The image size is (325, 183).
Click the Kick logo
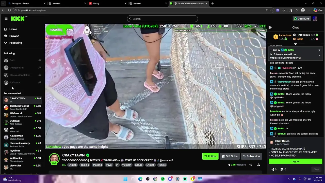19,19
